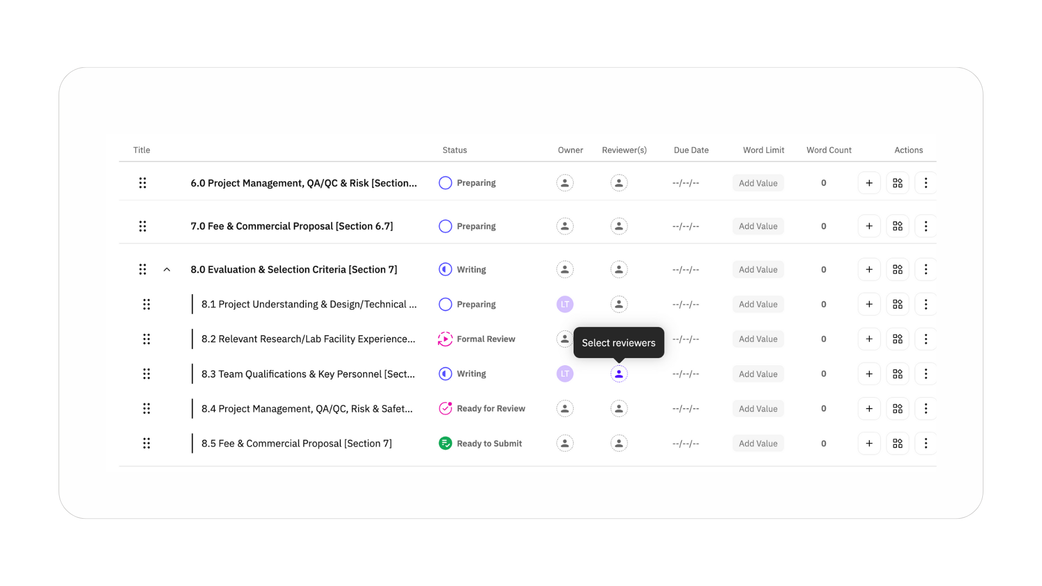Set the due date for row 8.0
The width and height of the screenshot is (1042, 586).
pos(685,270)
